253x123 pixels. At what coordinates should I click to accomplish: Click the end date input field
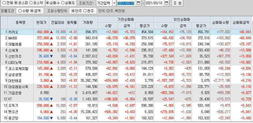point(154,3)
